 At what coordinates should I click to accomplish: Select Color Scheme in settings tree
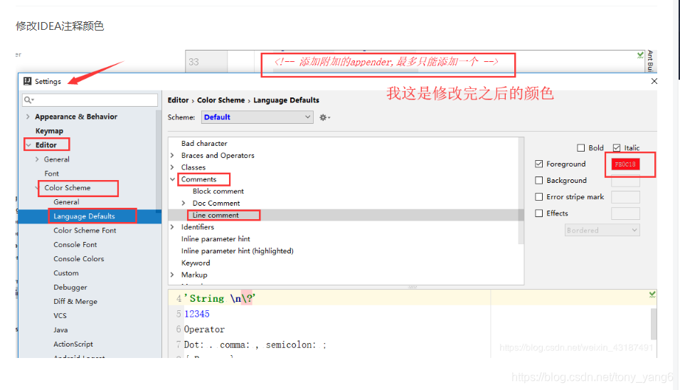click(x=68, y=188)
